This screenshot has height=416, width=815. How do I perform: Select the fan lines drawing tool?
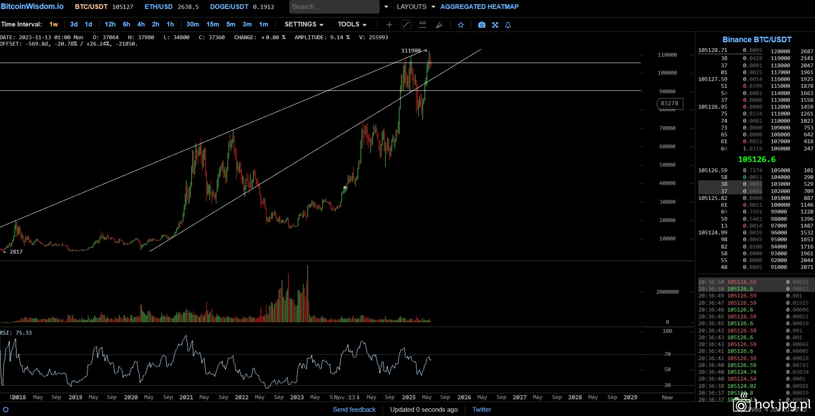coord(439,25)
